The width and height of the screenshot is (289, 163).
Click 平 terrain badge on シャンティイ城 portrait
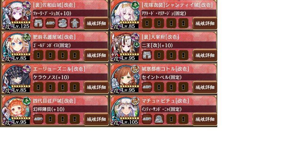pos(135,5)
